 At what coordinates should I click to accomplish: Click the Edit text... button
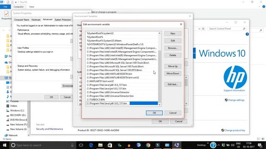[173, 84]
